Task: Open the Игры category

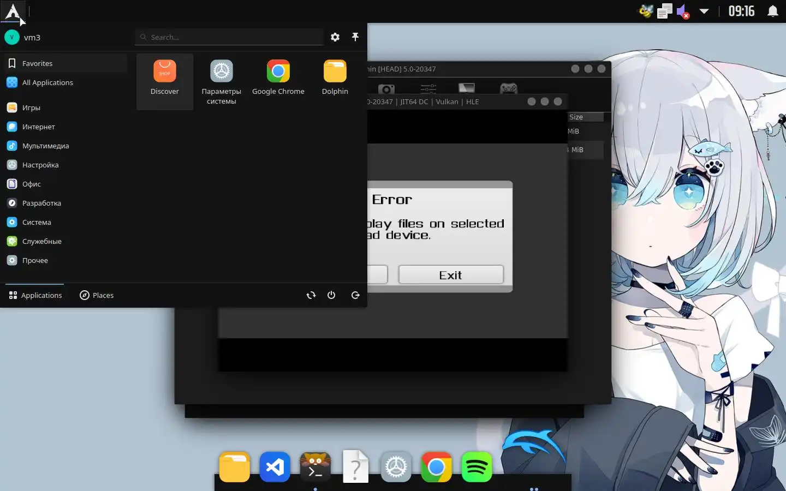Action: (65, 107)
